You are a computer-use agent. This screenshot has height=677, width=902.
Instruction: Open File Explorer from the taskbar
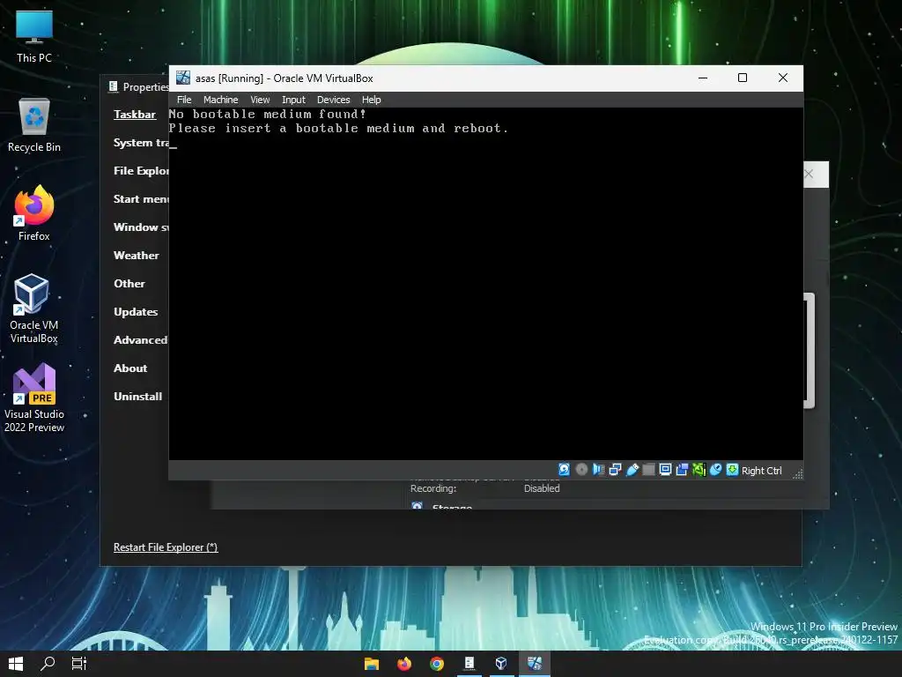pyautogui.click(x=372, y=664)
